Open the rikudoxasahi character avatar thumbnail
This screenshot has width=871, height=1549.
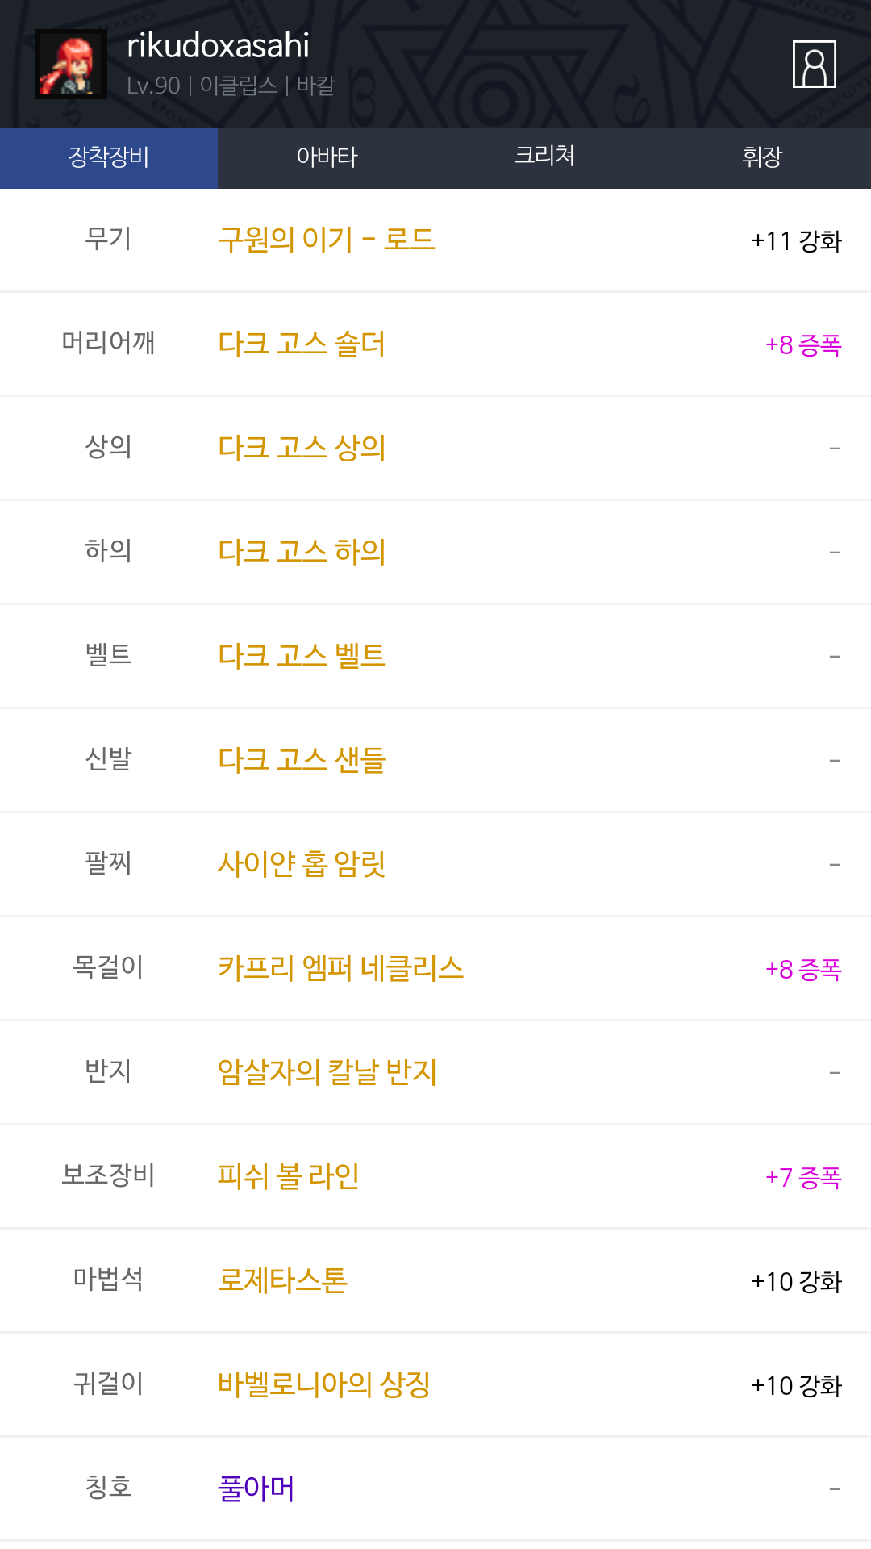71,65
